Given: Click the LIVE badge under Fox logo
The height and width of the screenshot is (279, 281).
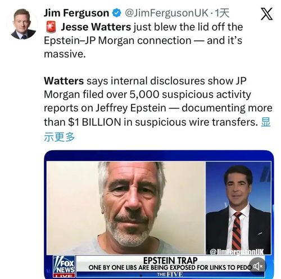Looking at the screenshot, I should [x=64, y=276].
